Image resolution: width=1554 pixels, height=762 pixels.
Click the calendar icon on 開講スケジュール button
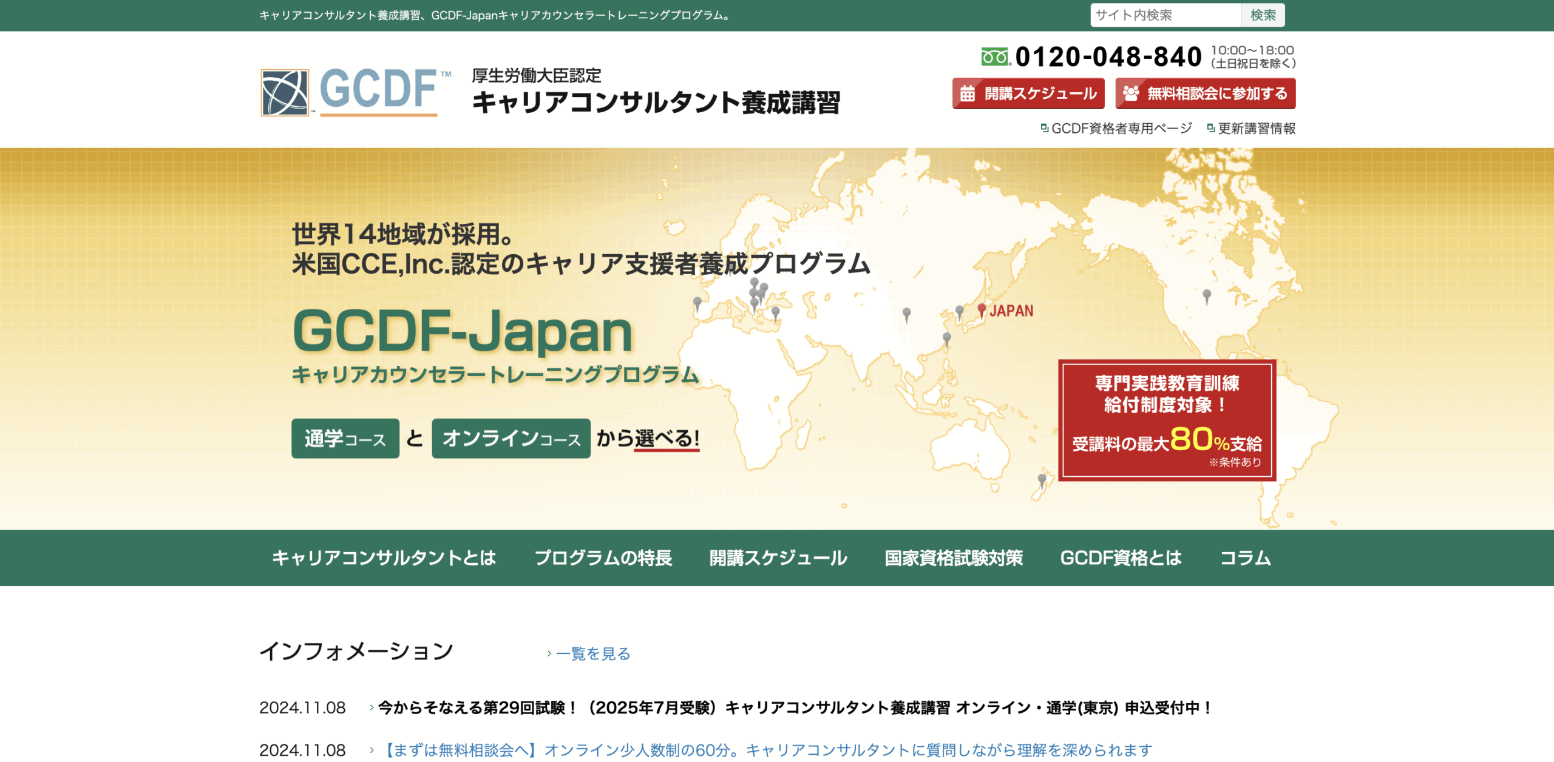tap(968, 93)
